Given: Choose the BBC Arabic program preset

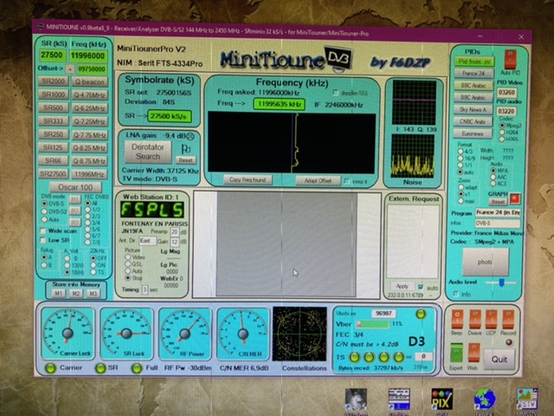Looking at the screenshot, I should click(x=473, y=86).
